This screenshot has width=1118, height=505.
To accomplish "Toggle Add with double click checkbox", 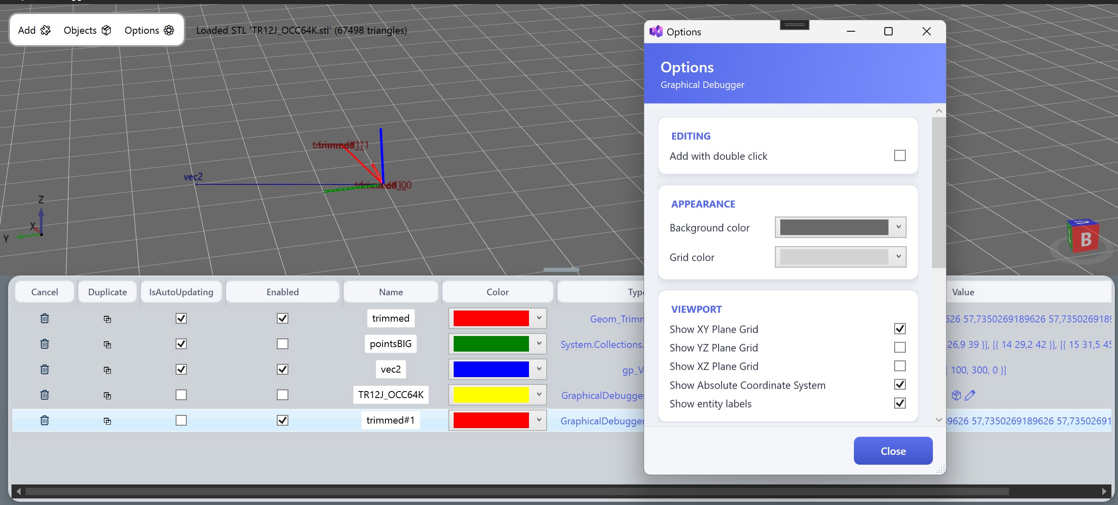I will [900, 155].
